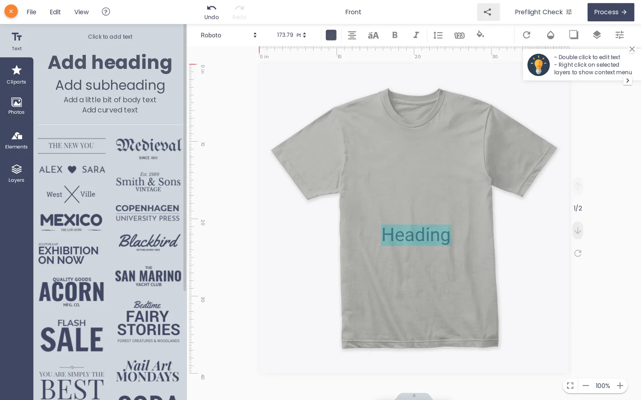Adjust font size stepper arrows
The width and height of the screenshot is (641, 400).
pyautogui.click(x=304, y=35)
